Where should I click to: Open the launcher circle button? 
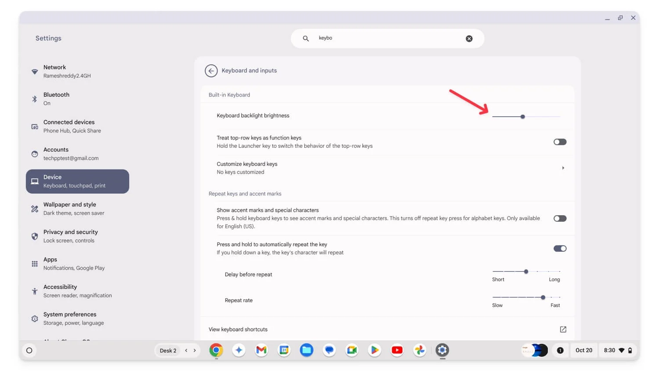[x=29, y=351]
